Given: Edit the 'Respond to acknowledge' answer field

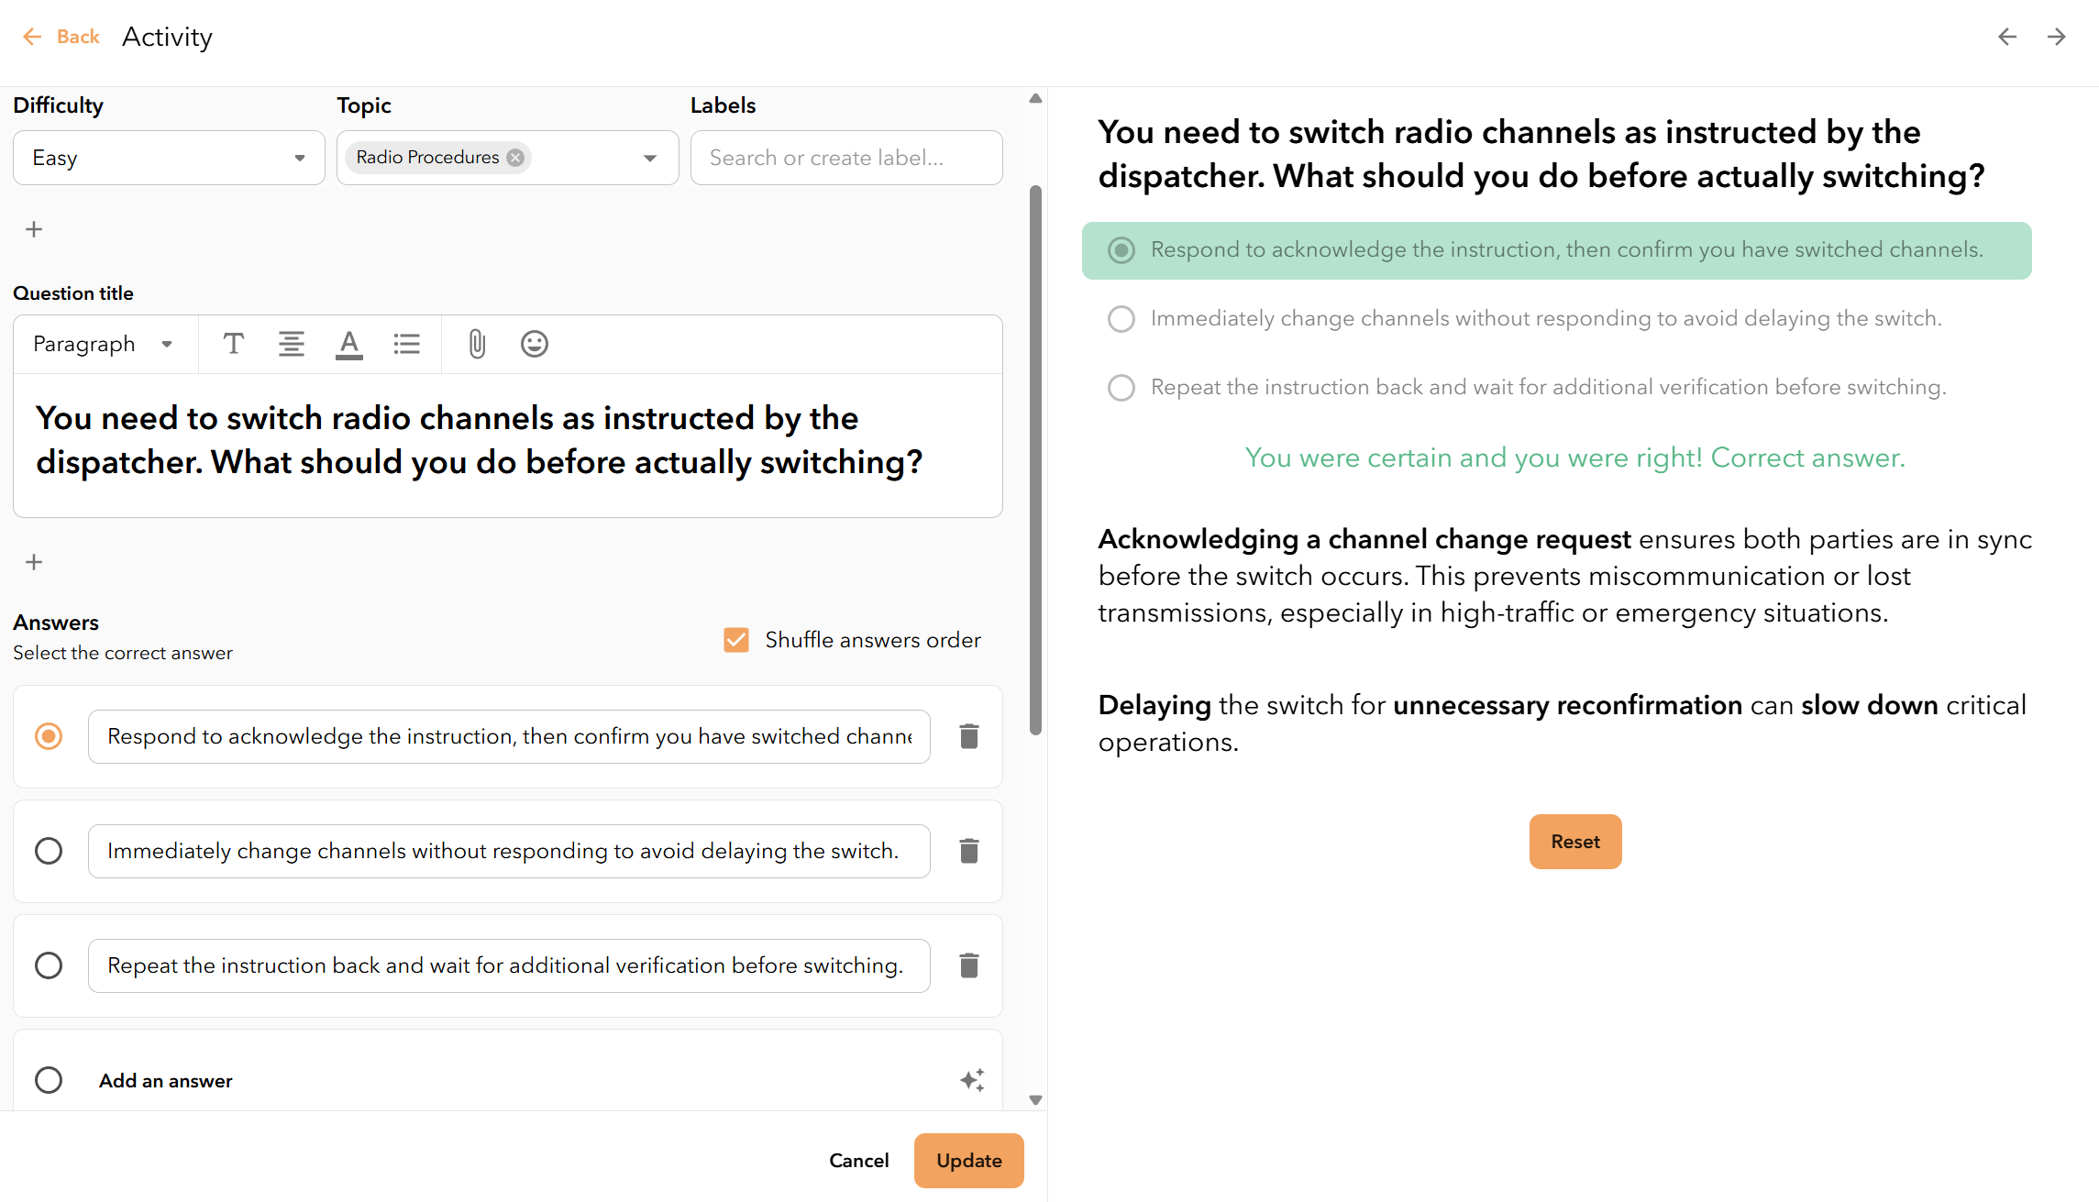Looking at the screenshot, I should pos(509,736).
